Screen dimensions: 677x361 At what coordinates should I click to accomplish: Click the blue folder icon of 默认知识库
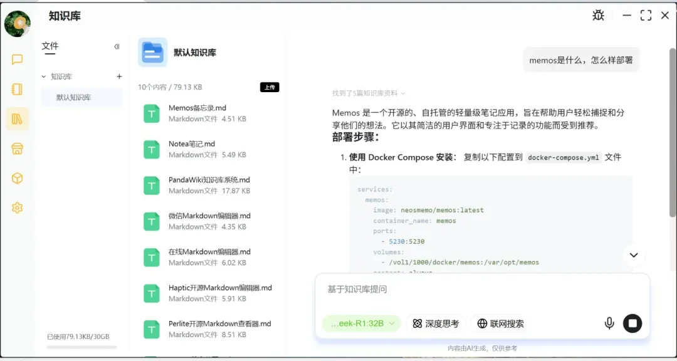(x=153, y=52)
